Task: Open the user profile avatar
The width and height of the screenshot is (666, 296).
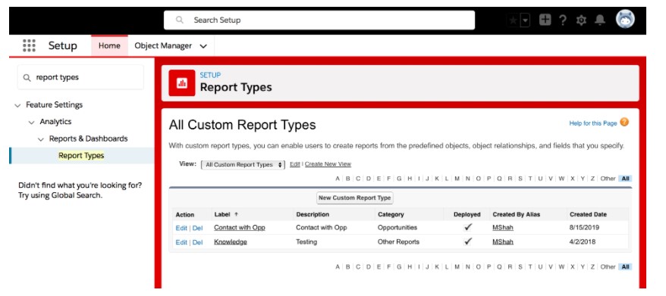Action: [625, 19]
